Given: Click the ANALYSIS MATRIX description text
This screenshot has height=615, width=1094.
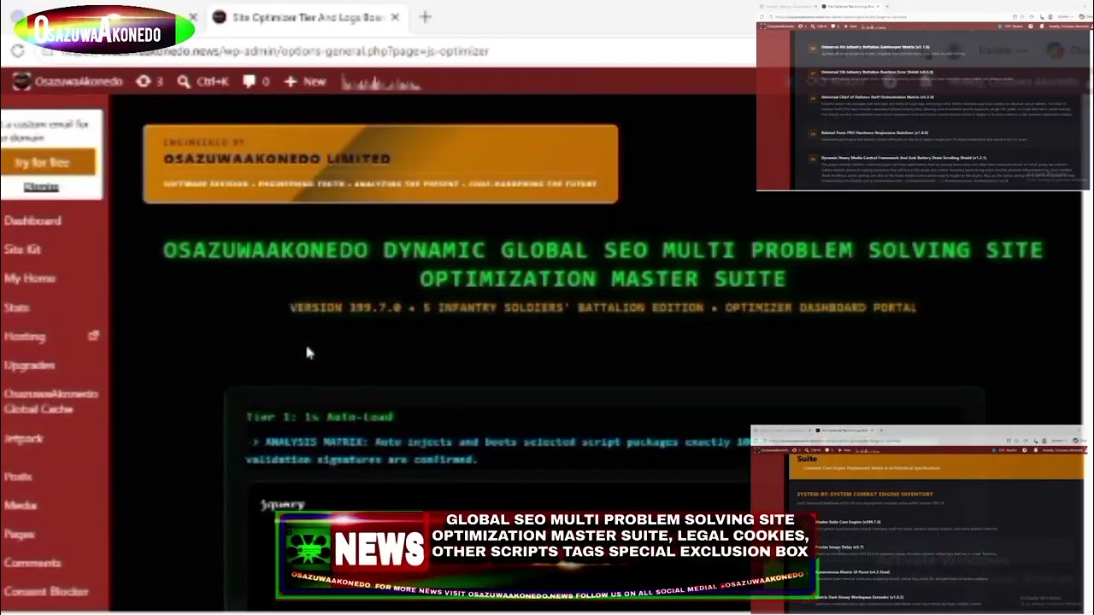Looking at the screenshot, I should click(499, 451).
